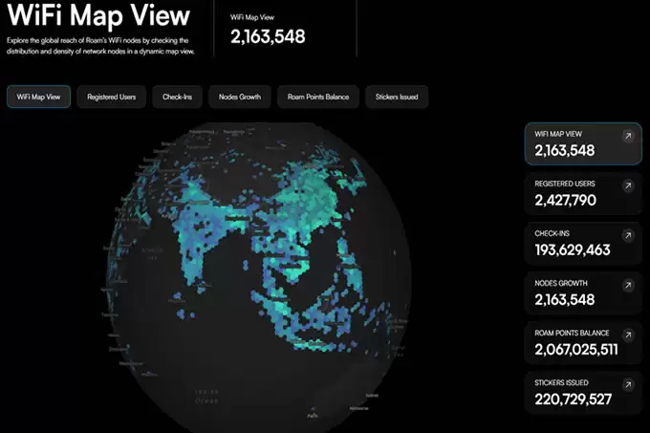Open Check-Ins card arrow icon
Image resolution: width=650 pixels, height=433 pixels.
pyautogui.click(x=628, y=235)
